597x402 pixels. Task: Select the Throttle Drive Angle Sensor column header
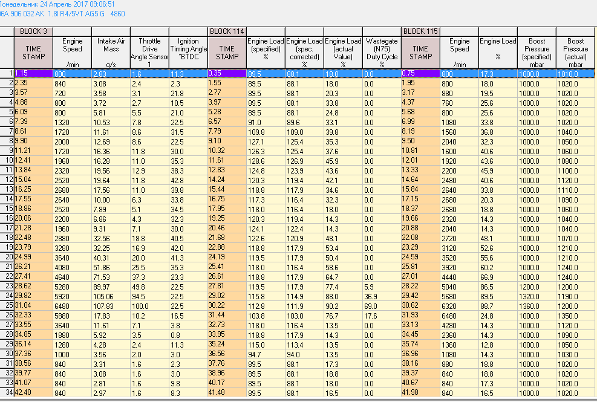click(149, 52)
